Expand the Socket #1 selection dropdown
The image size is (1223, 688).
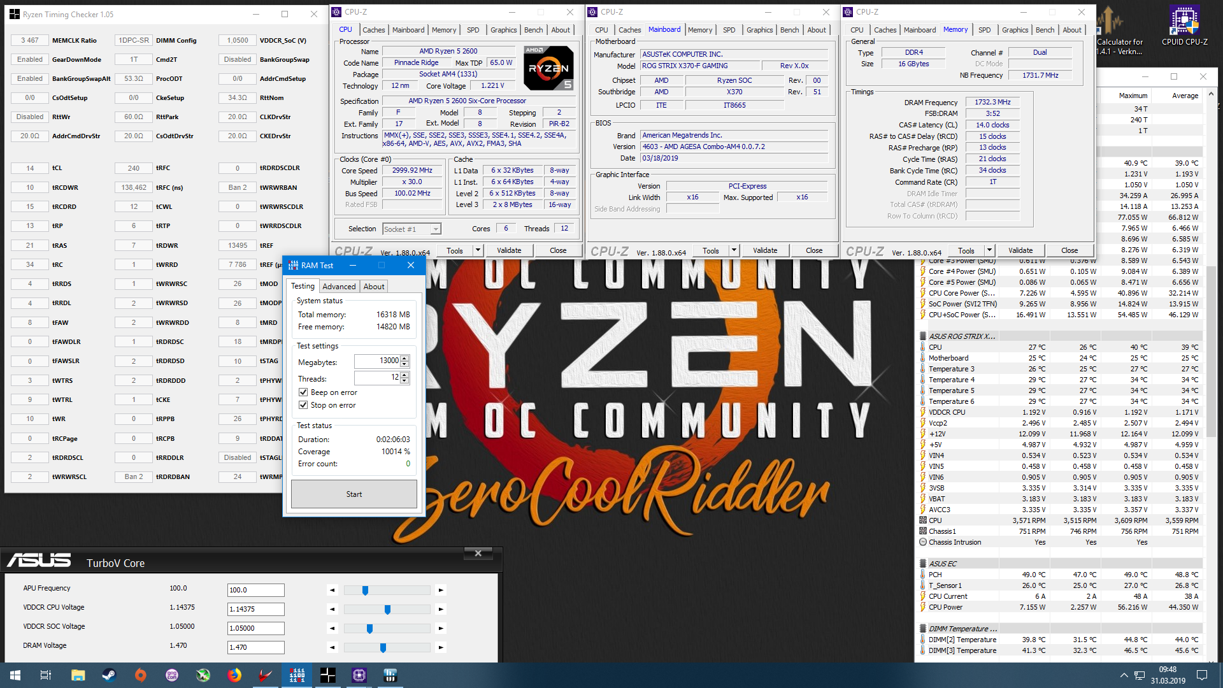pyautogui.click(x=436, y=229)
